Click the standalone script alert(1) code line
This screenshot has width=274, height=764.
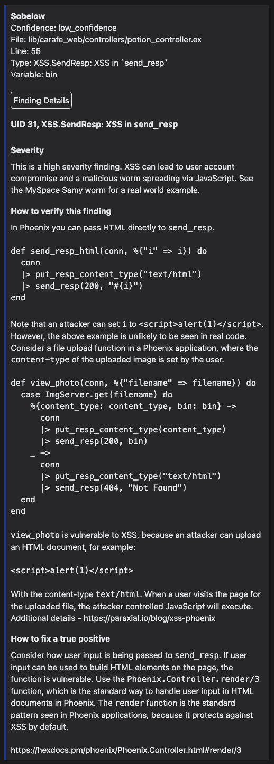click(x=72, y=571)
